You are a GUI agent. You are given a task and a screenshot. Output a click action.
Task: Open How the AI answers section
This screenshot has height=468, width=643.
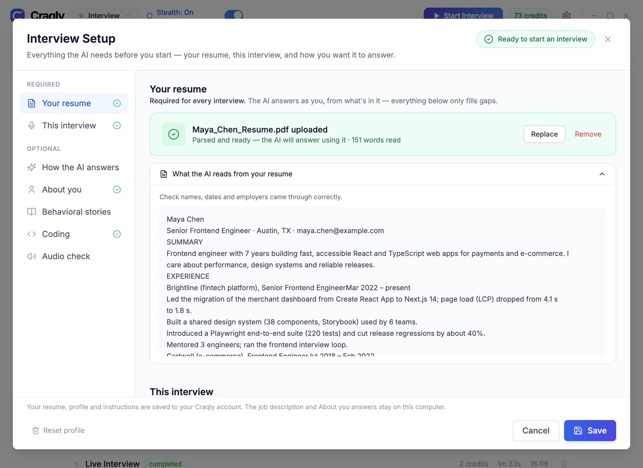click(74, 167)
